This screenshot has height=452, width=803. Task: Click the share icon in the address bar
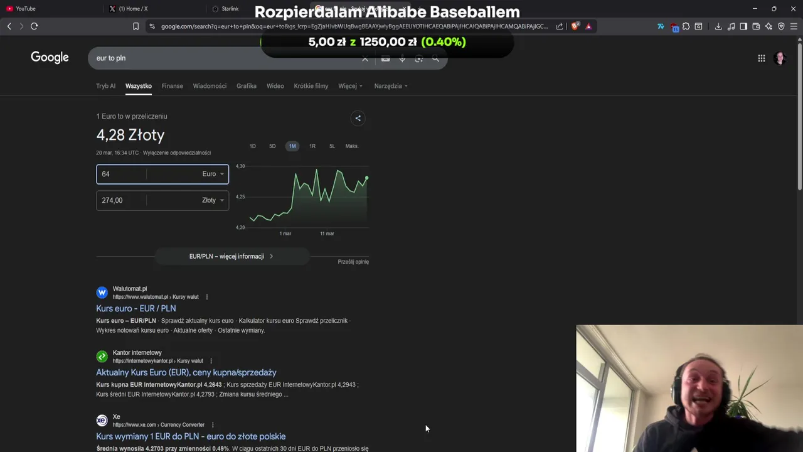pos(560,26)
